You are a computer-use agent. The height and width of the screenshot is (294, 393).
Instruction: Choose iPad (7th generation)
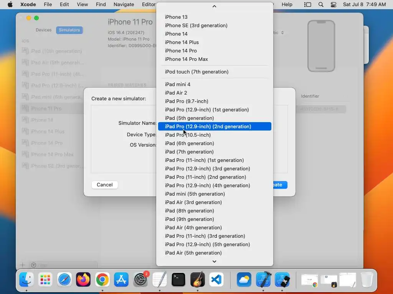(x=215, y=152)
